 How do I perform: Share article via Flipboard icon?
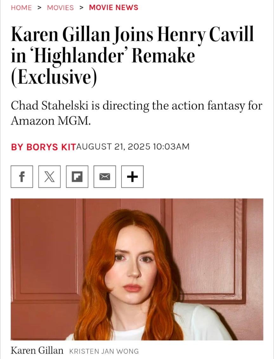pos(77,177)
